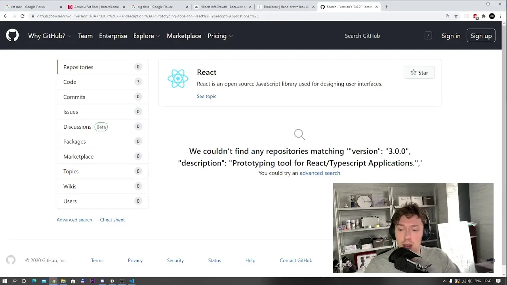
Task: Open Windows taskbar search
Action: [14, 281]
